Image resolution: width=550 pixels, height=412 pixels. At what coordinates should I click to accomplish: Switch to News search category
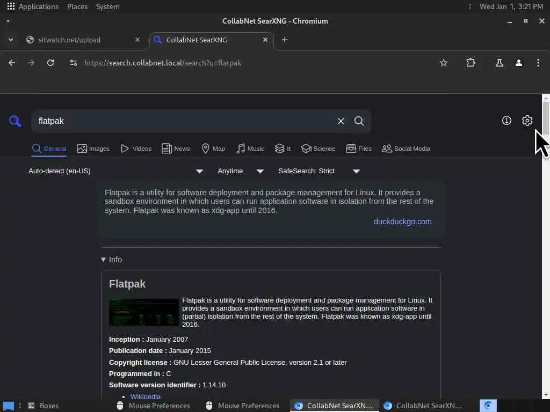pos(176,149)
